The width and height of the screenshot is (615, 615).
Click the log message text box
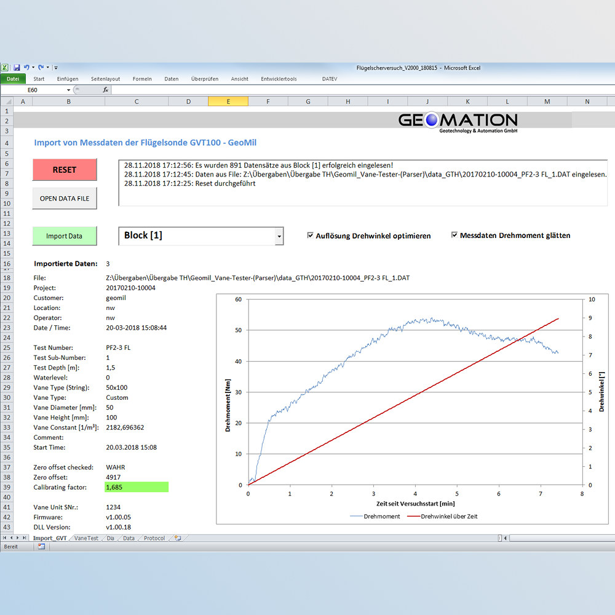(363, 183)
